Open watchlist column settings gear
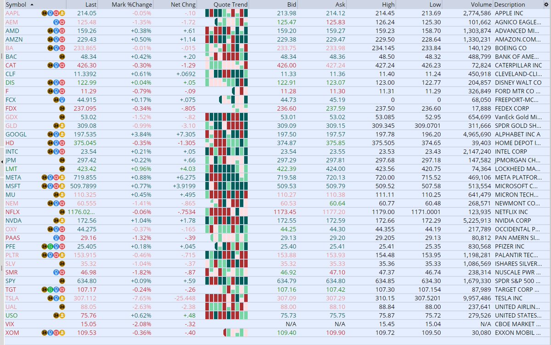This screenshot has height=345, width=551. pos(546,5)
